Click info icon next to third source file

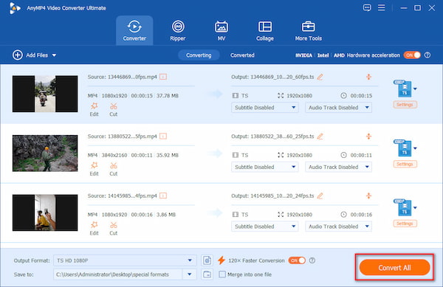[x=163, y=196]
